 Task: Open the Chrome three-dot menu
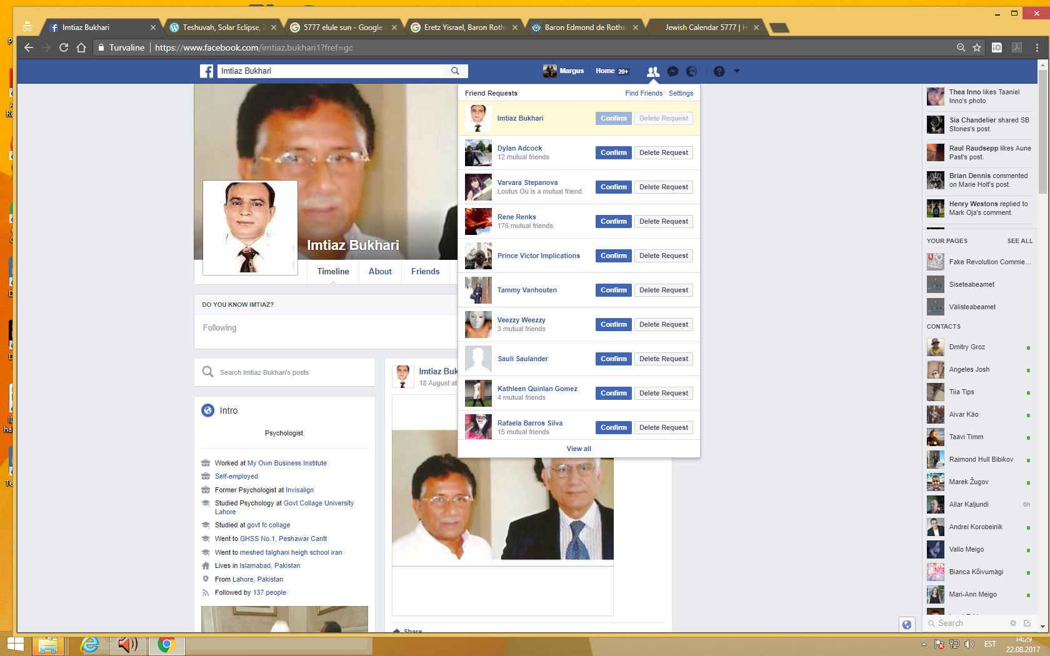1037,47
